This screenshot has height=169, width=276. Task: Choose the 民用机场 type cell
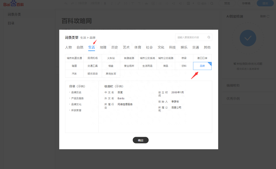point(93,58)
